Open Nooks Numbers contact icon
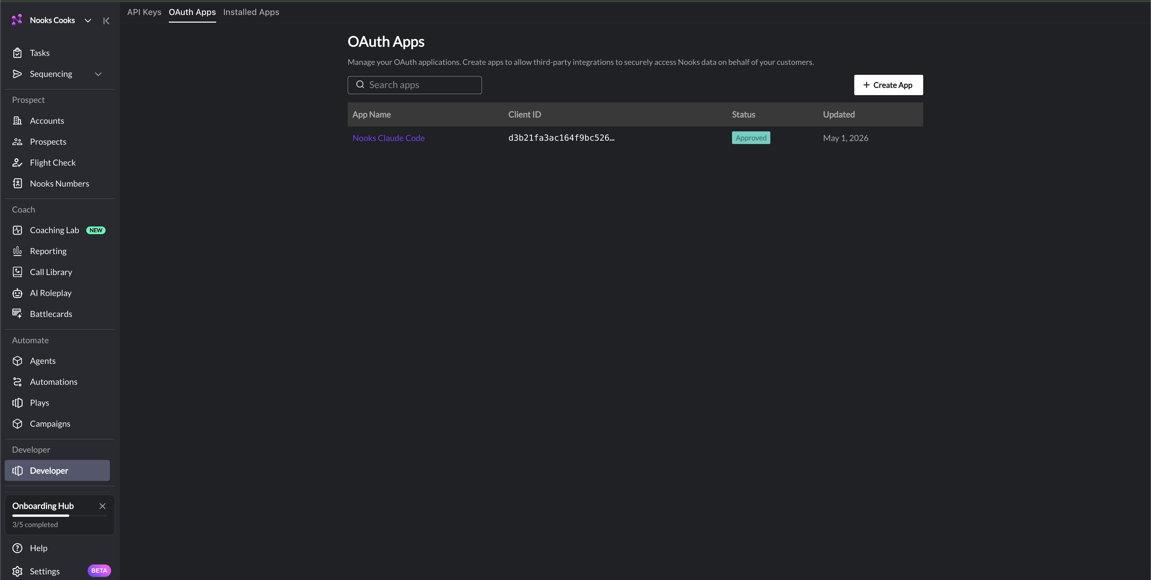This screenshot has height=580, width=1151. click(x=17, y=183)
